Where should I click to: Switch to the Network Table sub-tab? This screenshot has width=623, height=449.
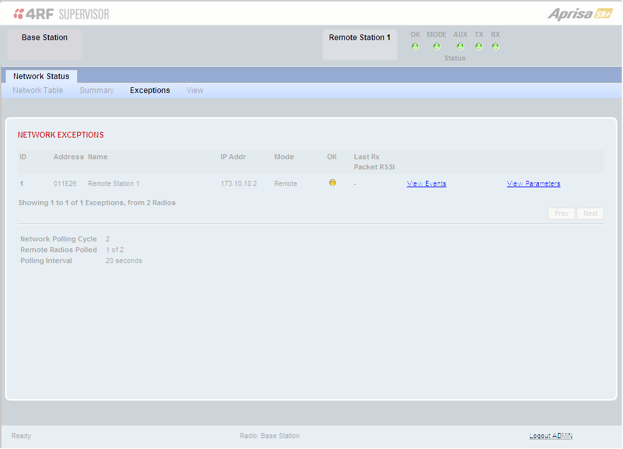click(38, 90)
